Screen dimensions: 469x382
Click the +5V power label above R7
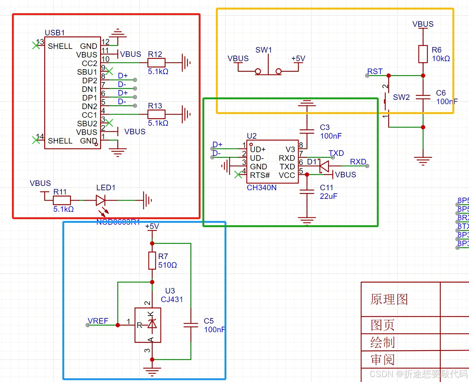coord(152,226)
